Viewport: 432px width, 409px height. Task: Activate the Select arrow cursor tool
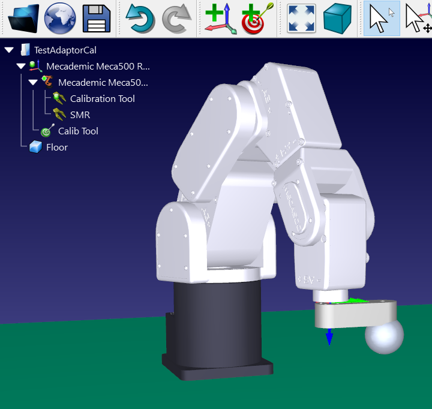pyautogui.click(x=381, y=19)
